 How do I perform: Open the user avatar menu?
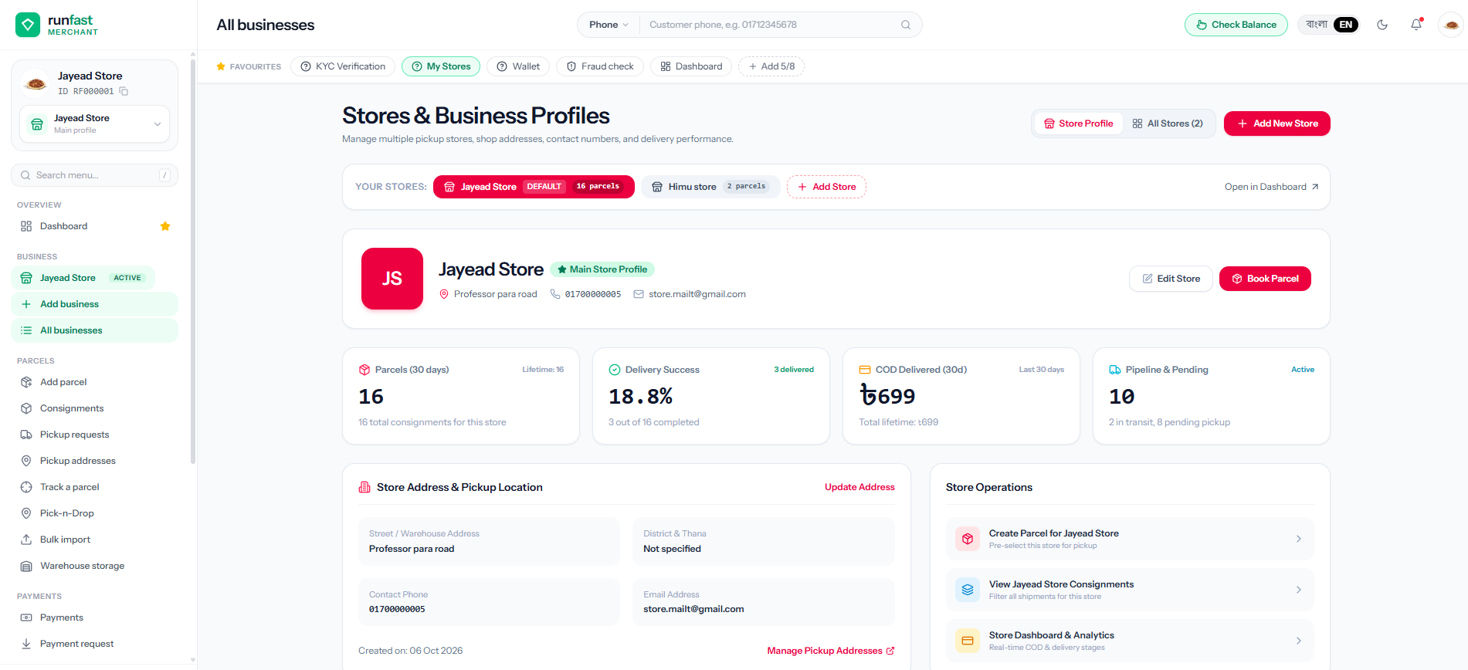(x=1451, y=25)
